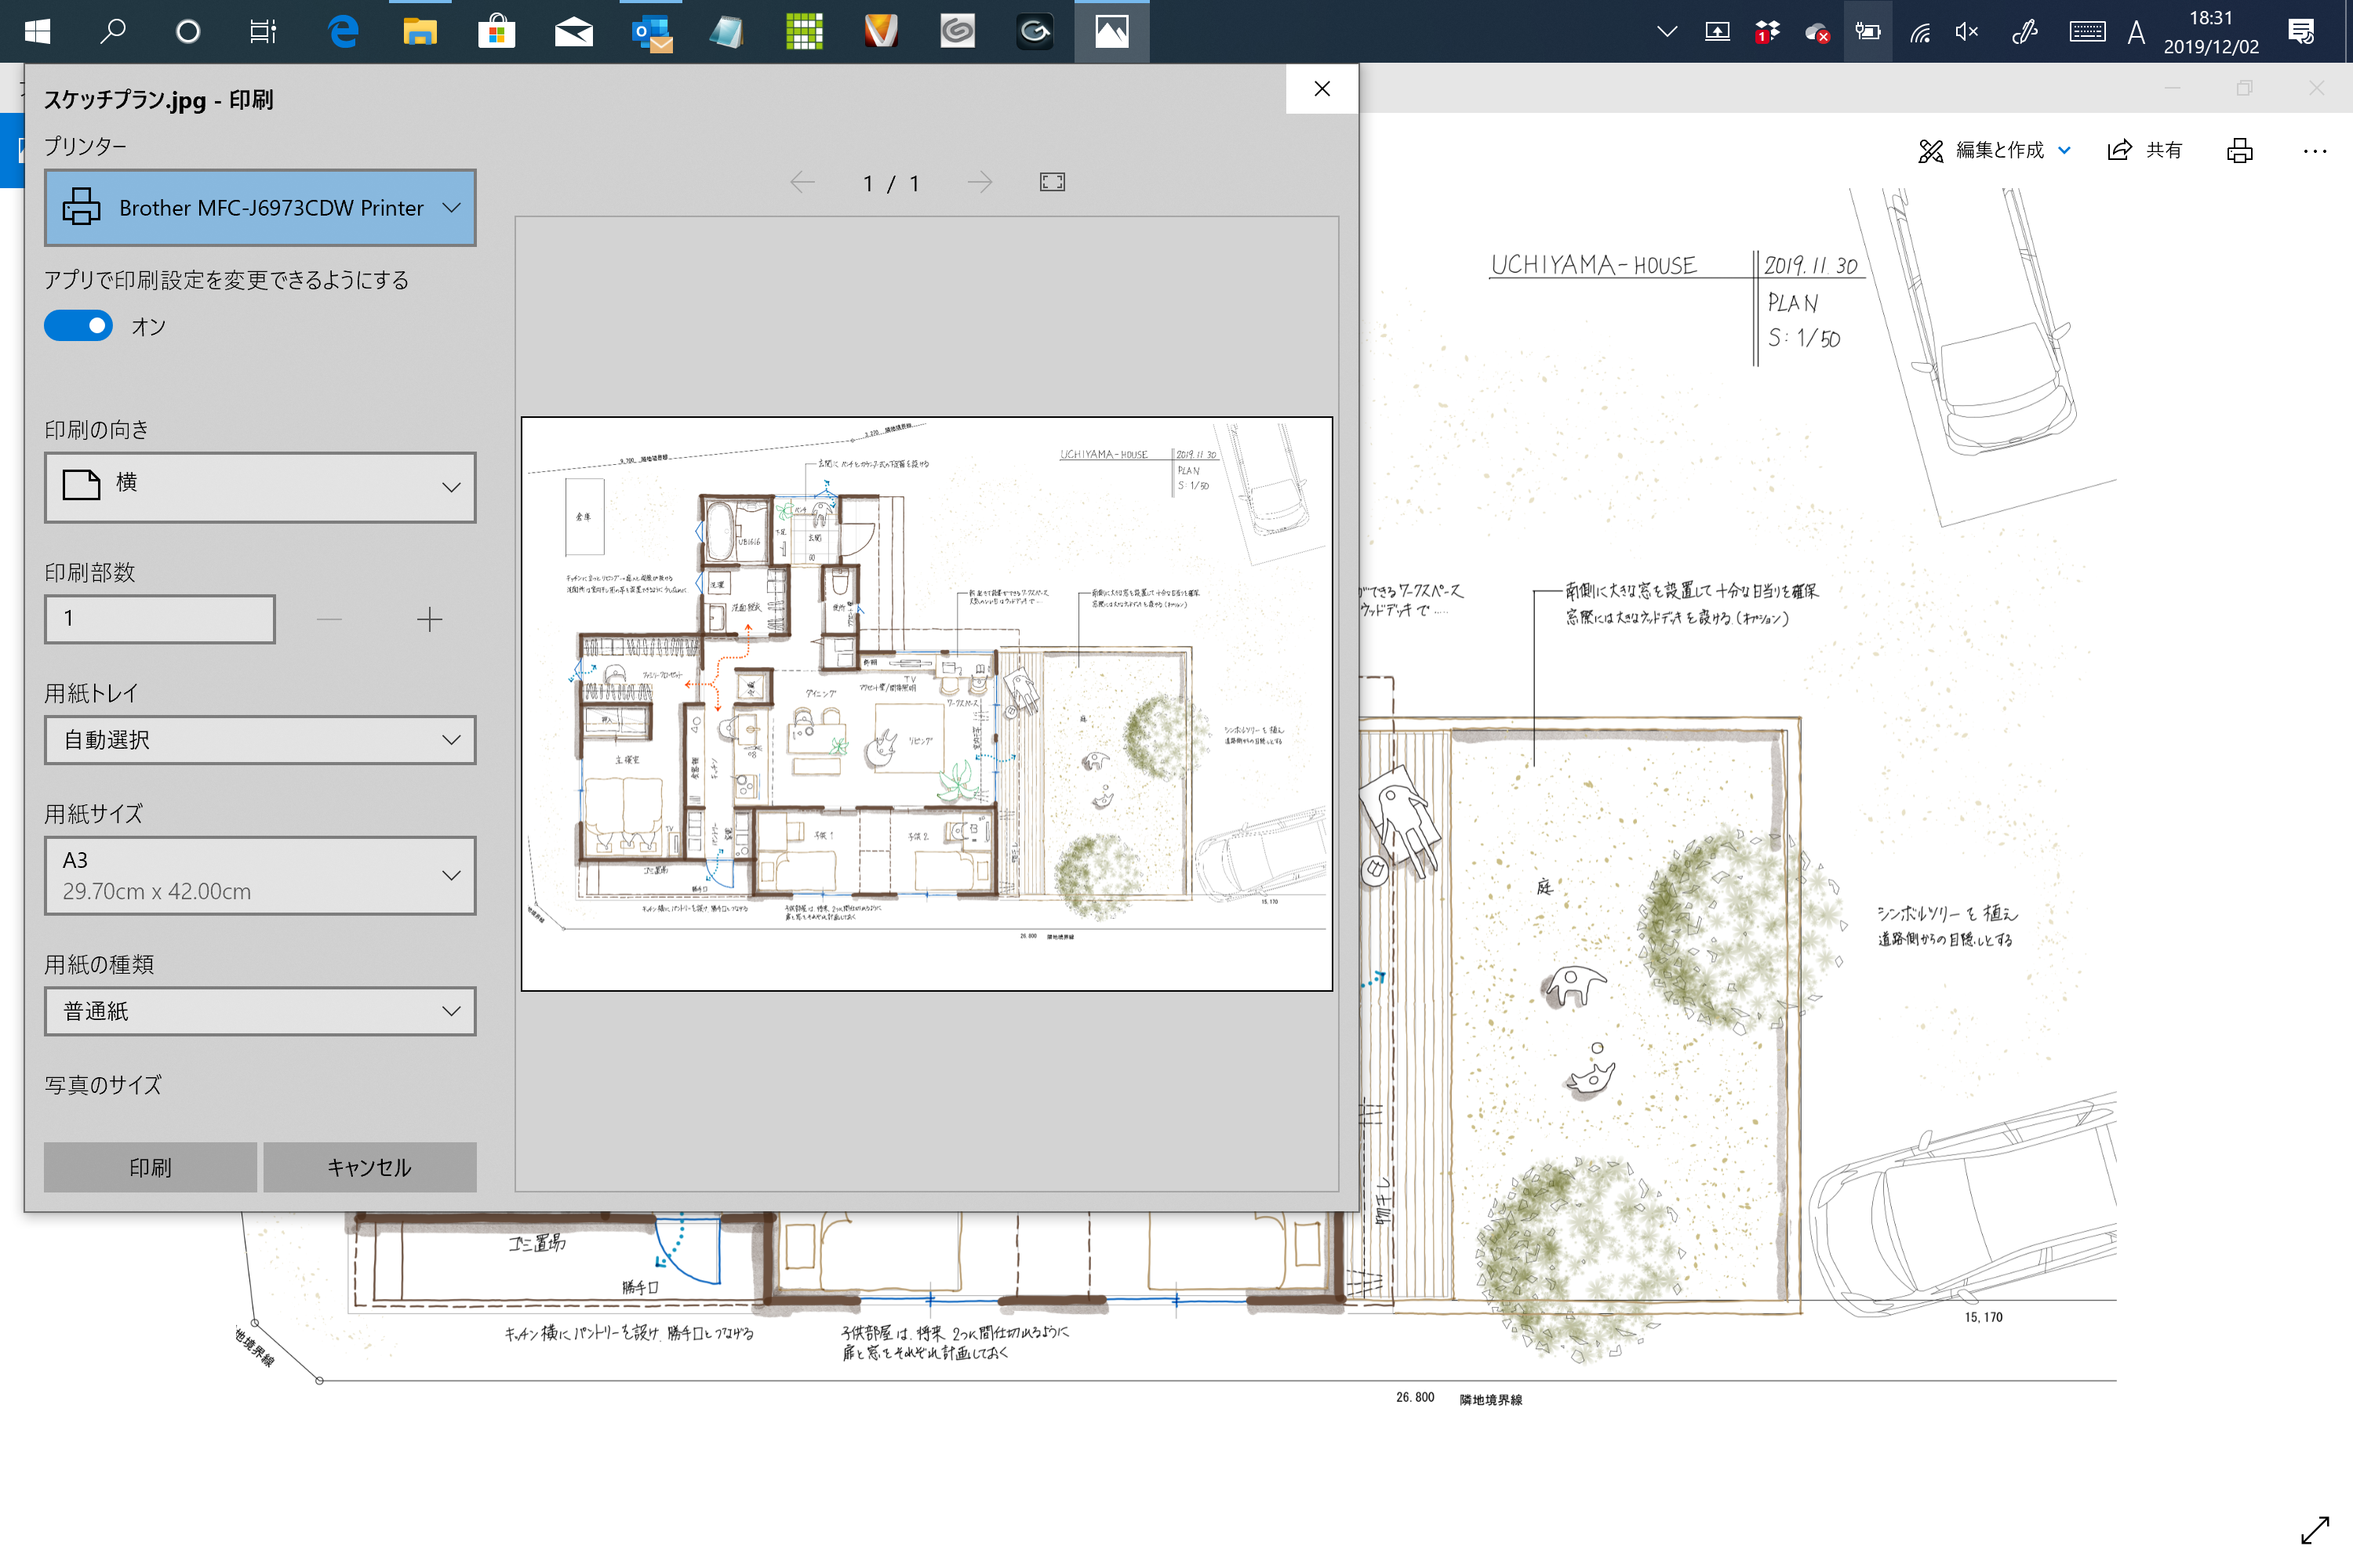Open the green grid app in taskbar
The image size is (2353, 1568).
tap(805, 31)
